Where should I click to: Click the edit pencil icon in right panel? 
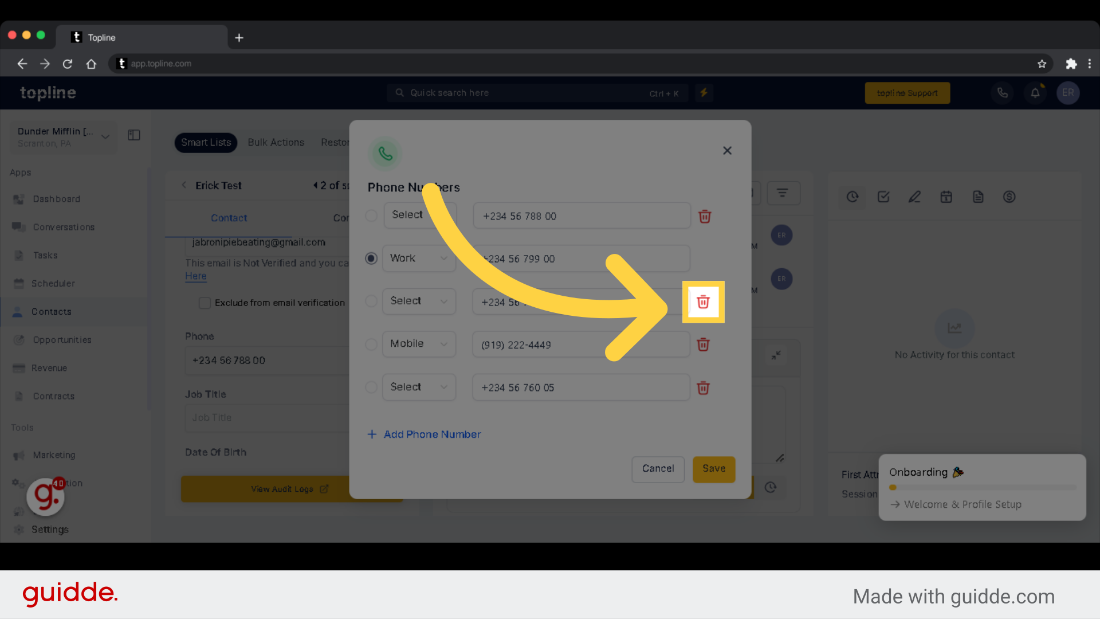[914, 197]
